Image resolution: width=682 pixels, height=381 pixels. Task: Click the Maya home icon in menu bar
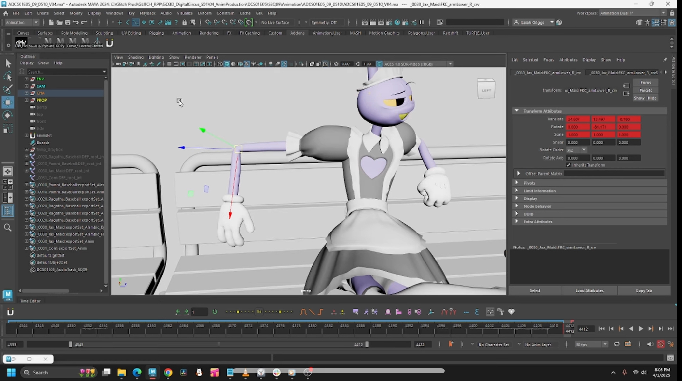click(x=6, y=13)
